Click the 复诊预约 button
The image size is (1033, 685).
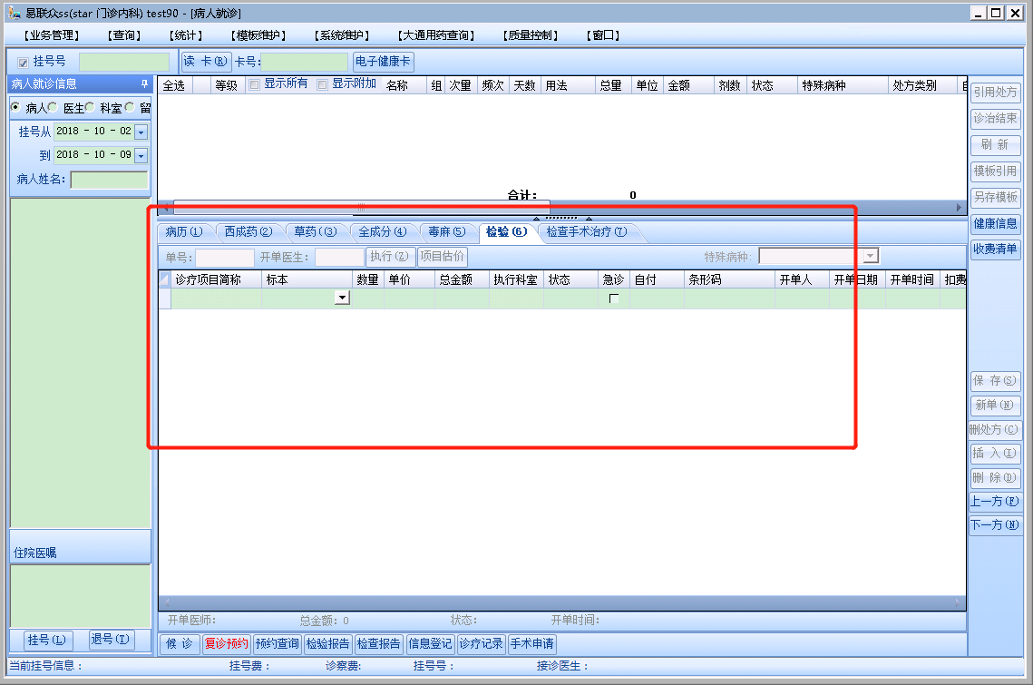(x=226, y=644)
